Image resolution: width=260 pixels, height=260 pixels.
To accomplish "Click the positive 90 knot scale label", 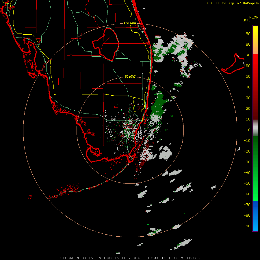I will click(x=248, y=34).
